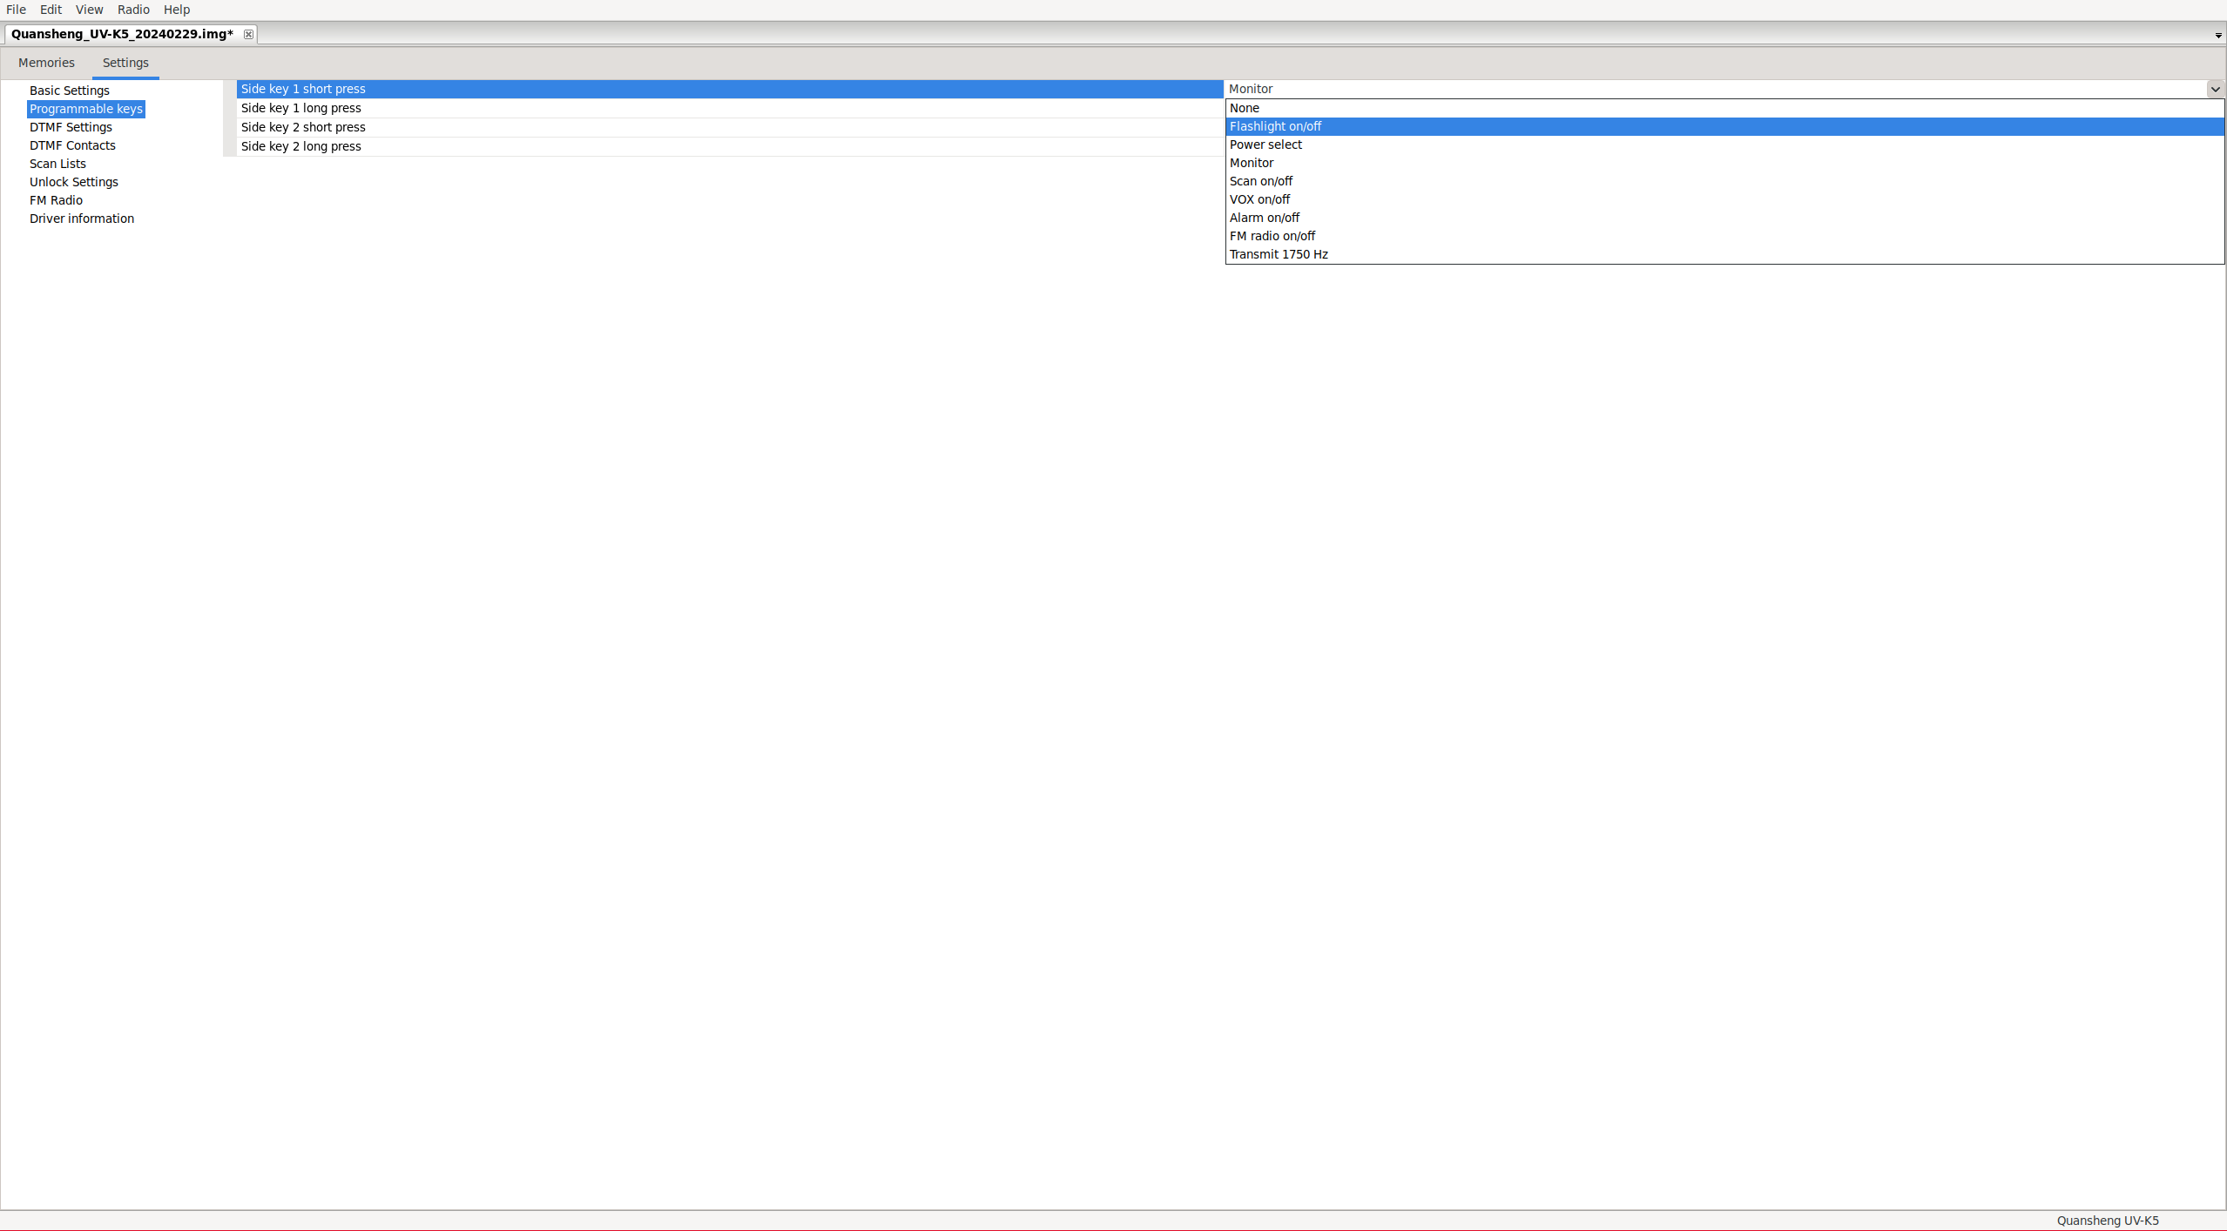Open the File menu
Image resolution: width=2227 pixels, height=1231 pixels.
pos(16,10)
